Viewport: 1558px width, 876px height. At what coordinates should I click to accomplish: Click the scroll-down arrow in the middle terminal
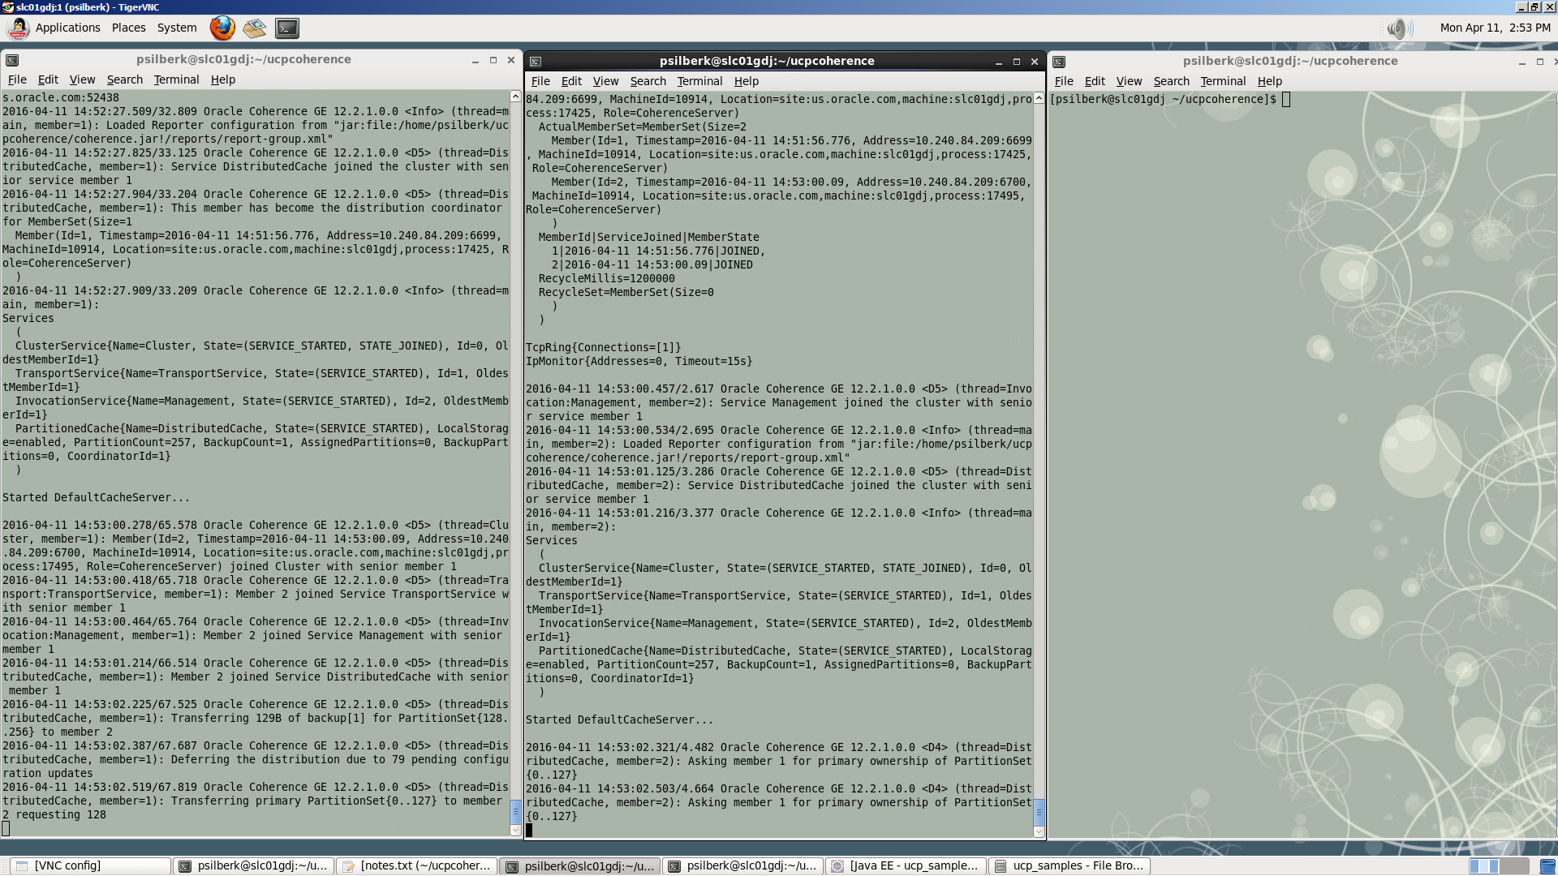(x=1039, y=831)
